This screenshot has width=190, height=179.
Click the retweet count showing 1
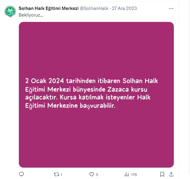point(61,175)
